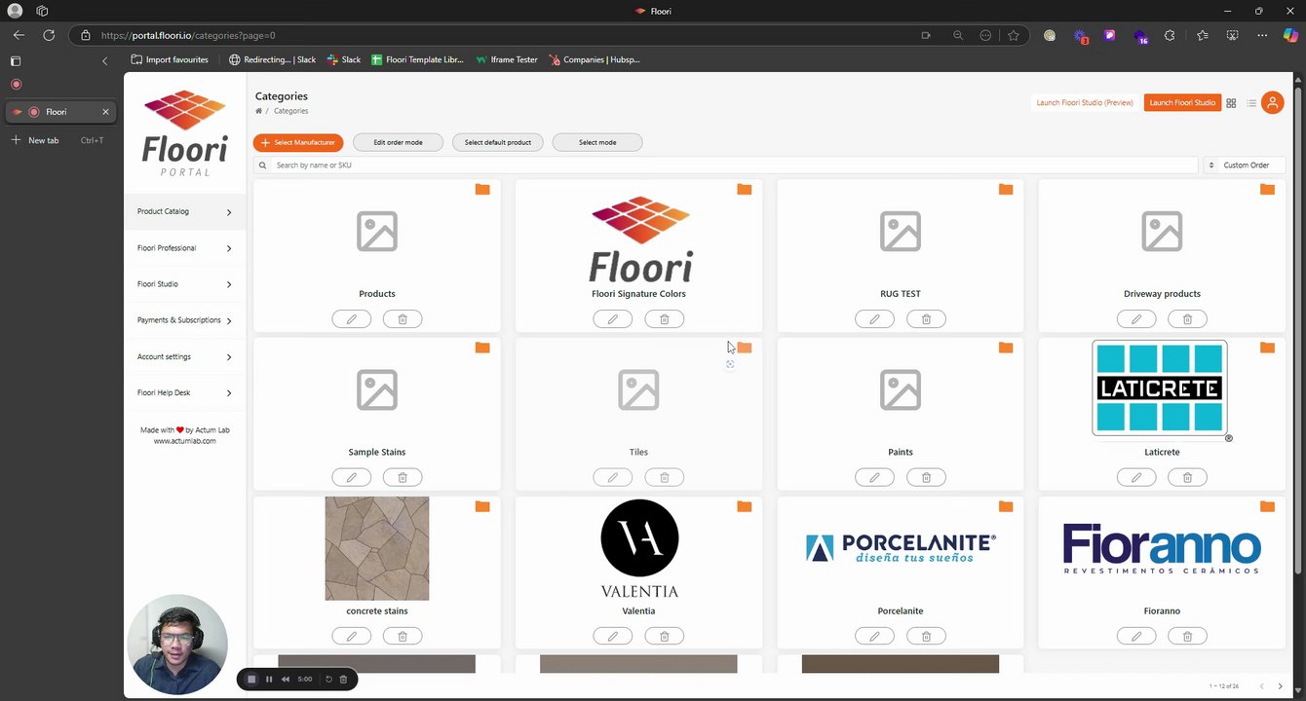Click the folder icon on Laticrete card
The height and width of the screenshot is (701, 1306).
pyautogui.click(x=1267, y=348)
